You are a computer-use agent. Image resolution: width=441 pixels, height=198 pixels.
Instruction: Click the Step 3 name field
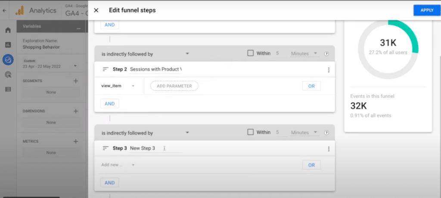tap(155, 148)
